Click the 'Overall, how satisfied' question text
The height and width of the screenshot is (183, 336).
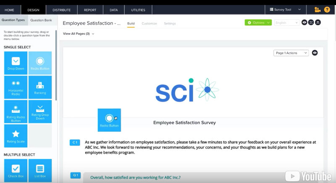pyautogui.click(x=135, y=178)
